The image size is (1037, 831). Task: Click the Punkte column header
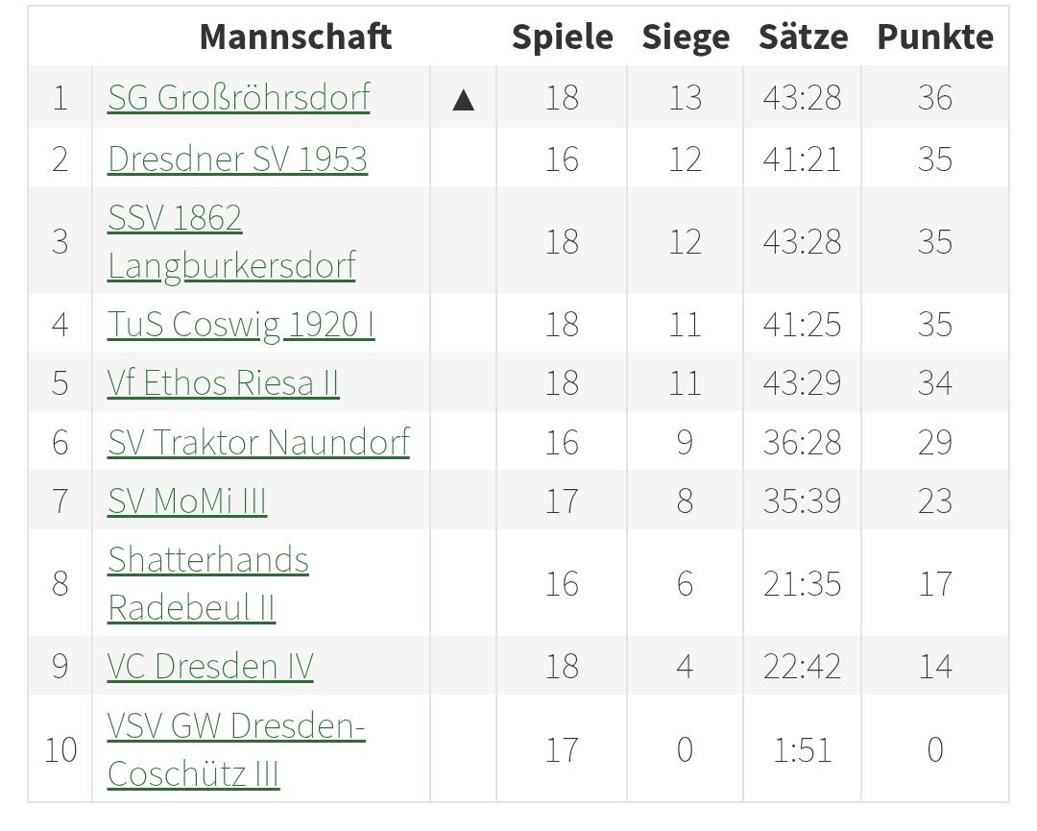[x=935, y=37]
